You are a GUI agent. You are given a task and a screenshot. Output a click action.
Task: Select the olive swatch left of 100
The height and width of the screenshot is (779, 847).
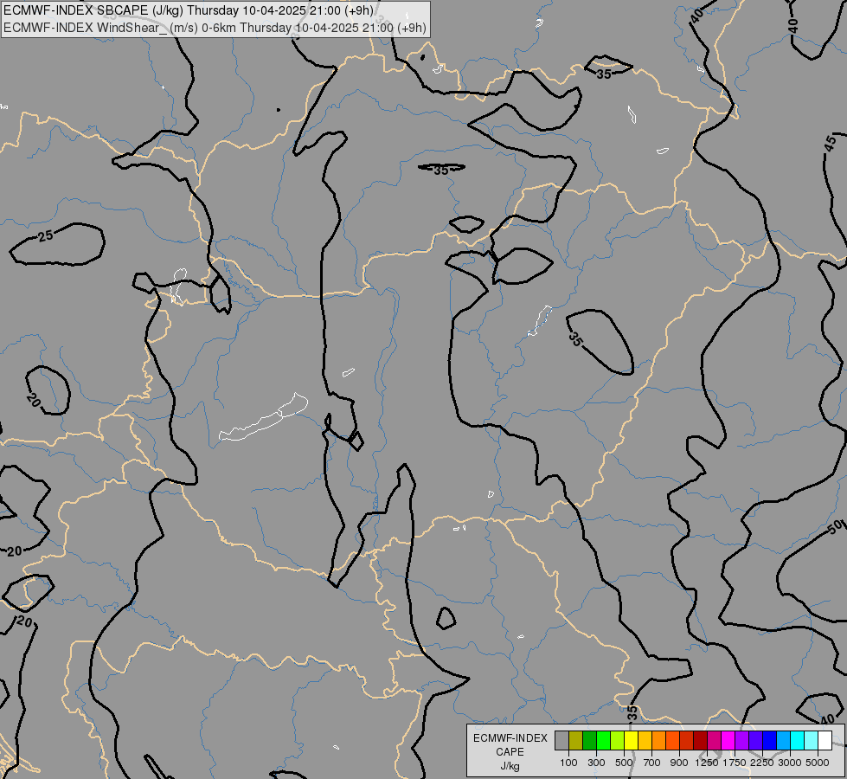click(576, 741)
